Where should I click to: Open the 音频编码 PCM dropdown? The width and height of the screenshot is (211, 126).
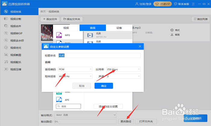[x=75, y=69]
